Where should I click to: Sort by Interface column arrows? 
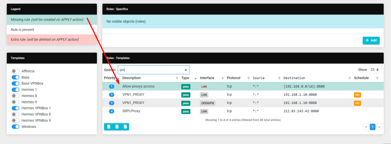(x=223, y=78)
